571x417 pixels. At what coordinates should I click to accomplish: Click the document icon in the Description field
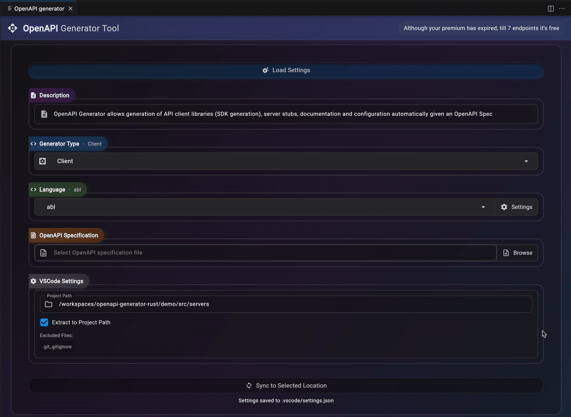[x=44, y=114]
